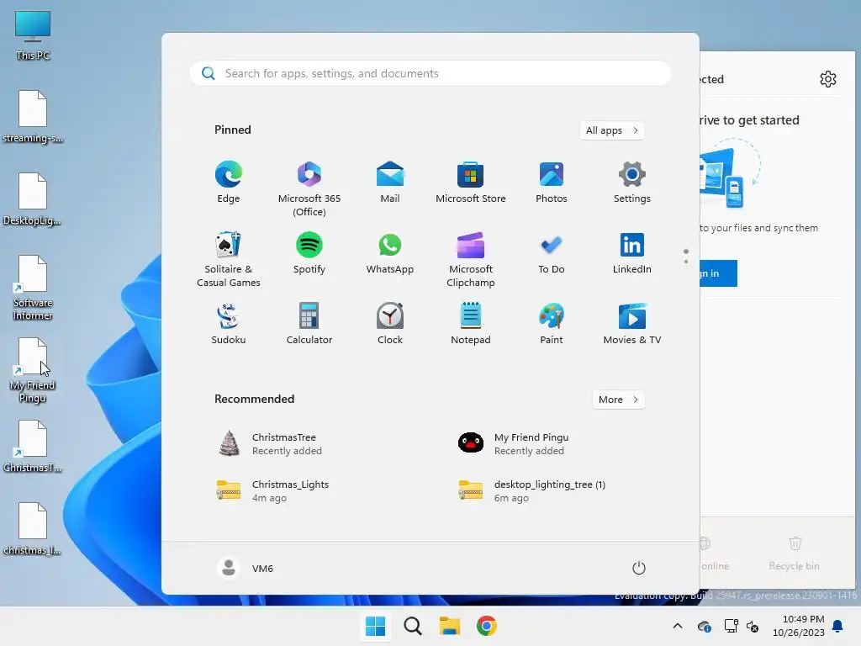Open the LinkedIn app
Screen dimensions: 861x646
[632, 254]
